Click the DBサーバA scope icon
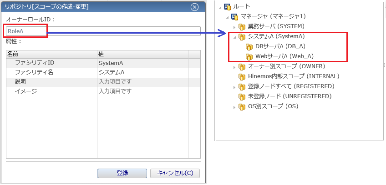The height and width of the screenshot is (185, 386). (x=249, y=47)
